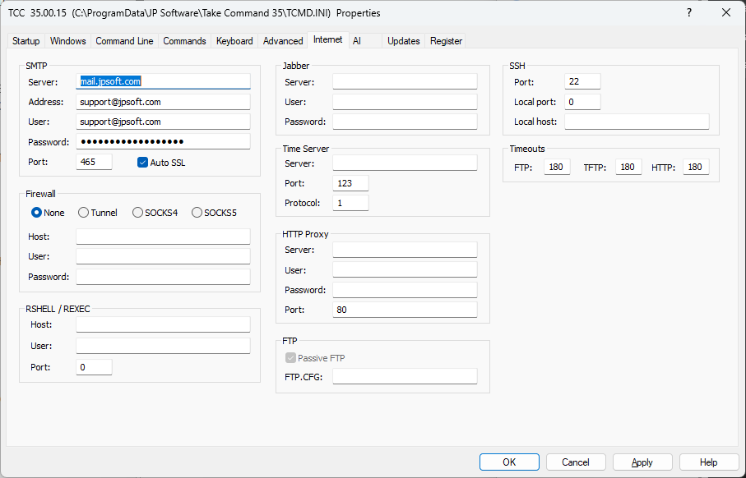Click the HTTP Proxy Server field
This screenshot has width=746, height=478.
(x=405, y=250)
